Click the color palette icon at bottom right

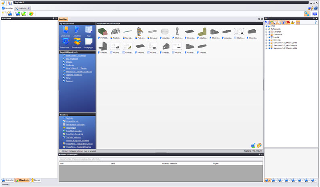point(259,145)
